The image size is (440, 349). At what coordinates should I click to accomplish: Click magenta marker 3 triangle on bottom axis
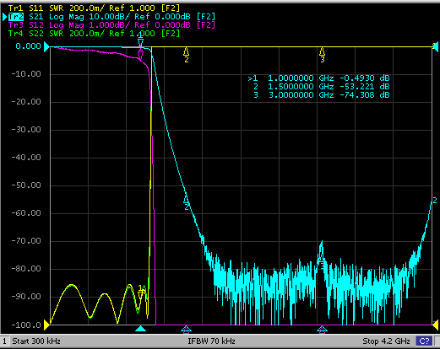pos(322,329)
